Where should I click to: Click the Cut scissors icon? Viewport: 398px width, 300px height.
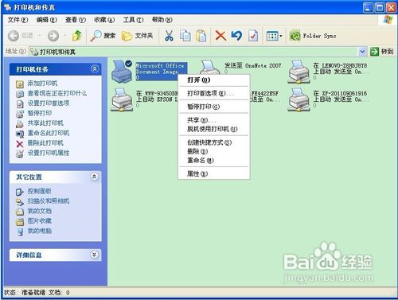(x=169, y=36)
